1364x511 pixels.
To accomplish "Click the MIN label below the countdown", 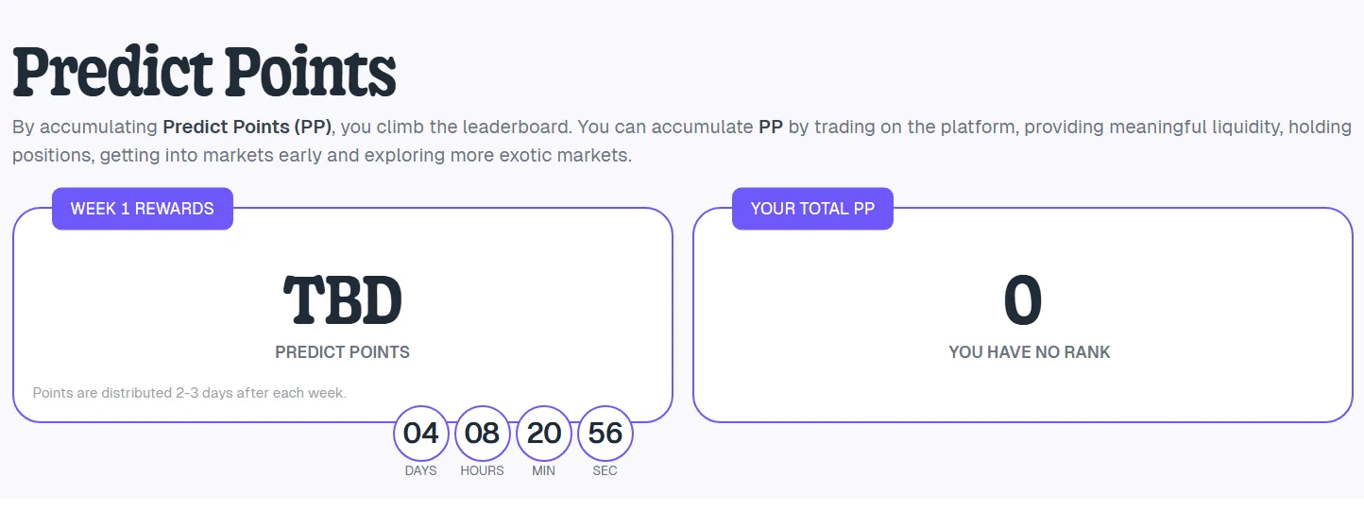I will 543,470.
